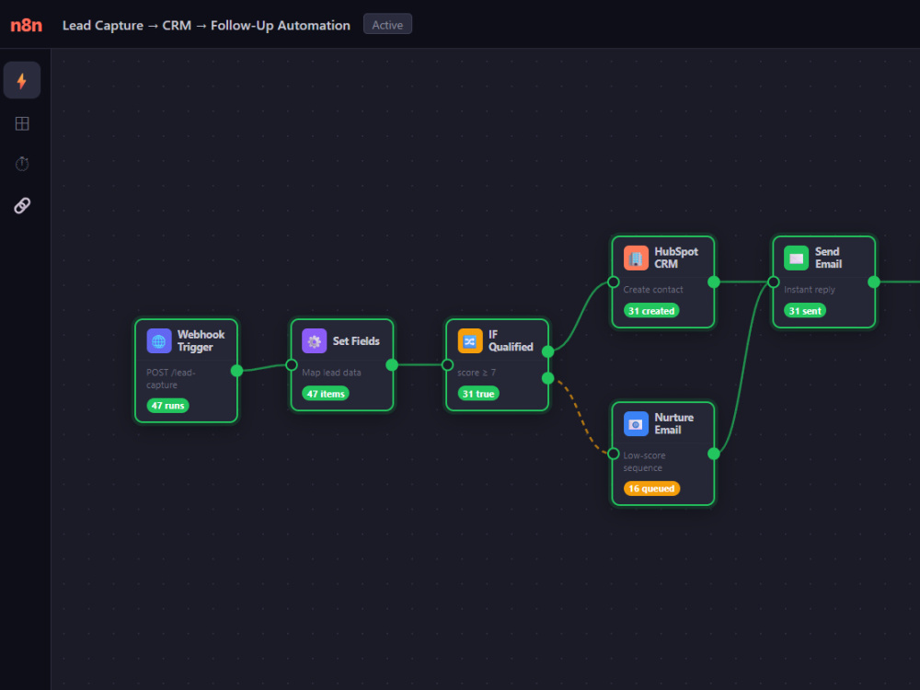Click the IF Qualified false output connector

(x=548, y=378)
